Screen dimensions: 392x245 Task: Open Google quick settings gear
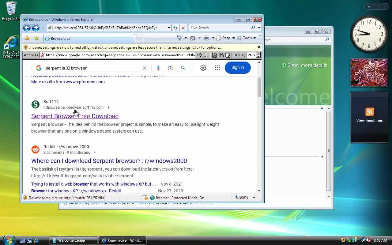click(x=203, y=68)
